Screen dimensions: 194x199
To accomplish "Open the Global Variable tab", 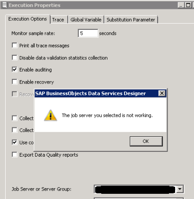I will (86, 20).
